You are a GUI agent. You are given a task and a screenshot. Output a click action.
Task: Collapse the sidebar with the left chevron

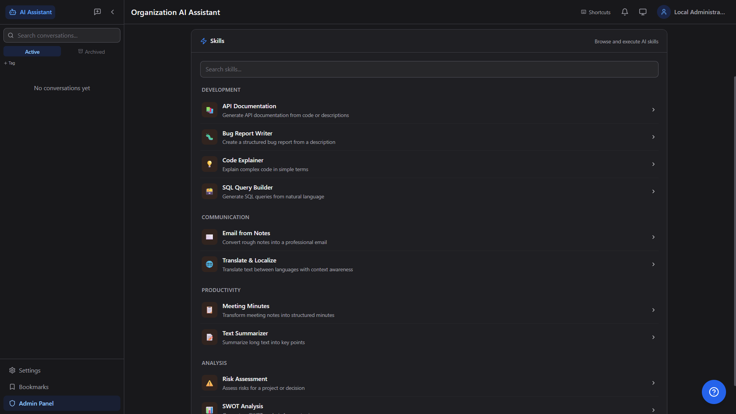[x=112, y=12]
